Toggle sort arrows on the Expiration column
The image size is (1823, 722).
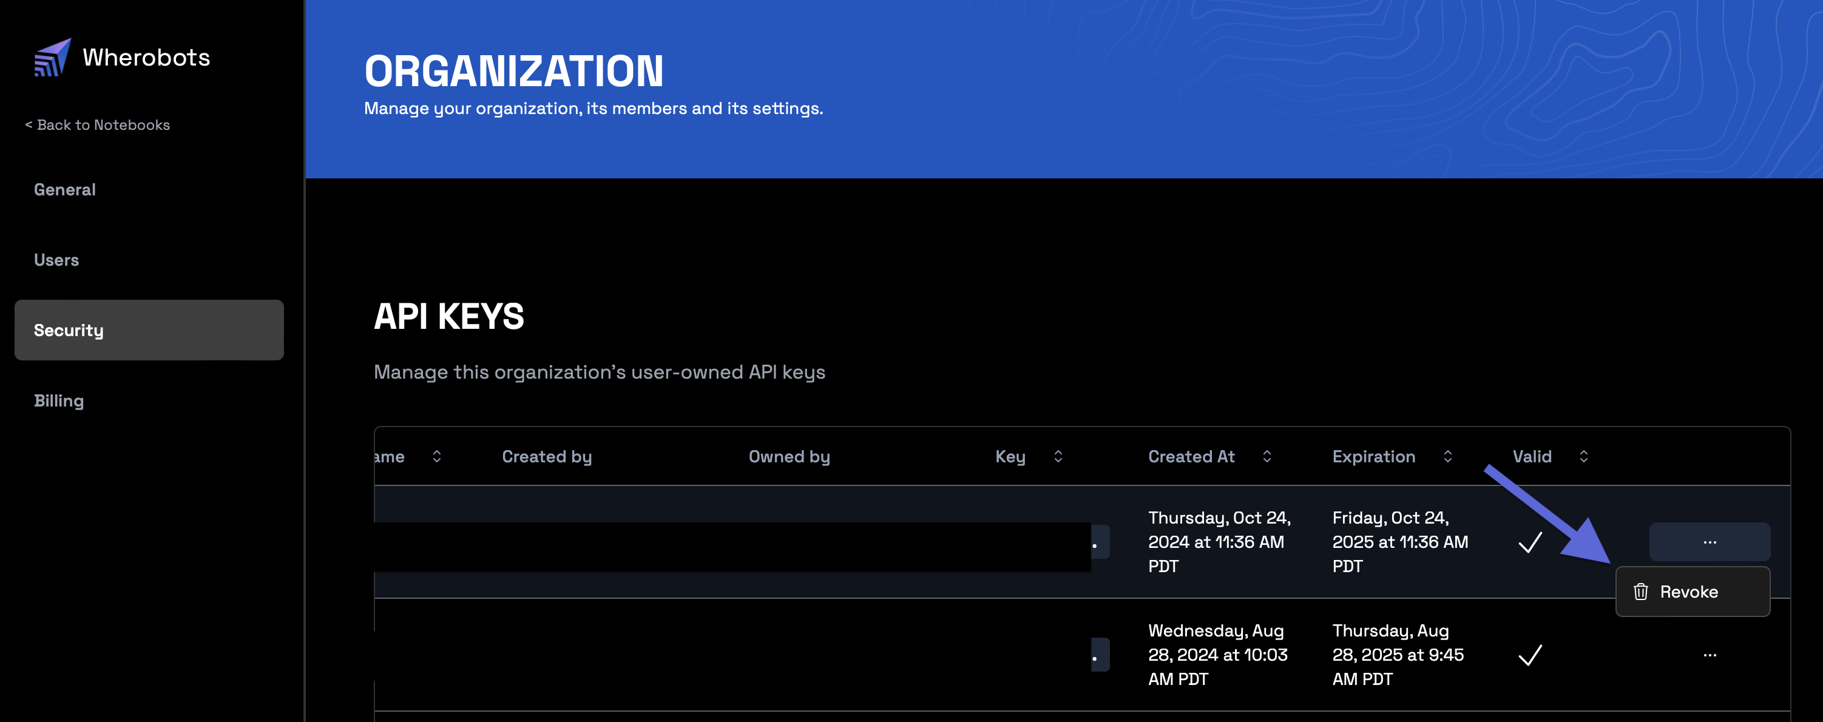[x=1447, y=456]
